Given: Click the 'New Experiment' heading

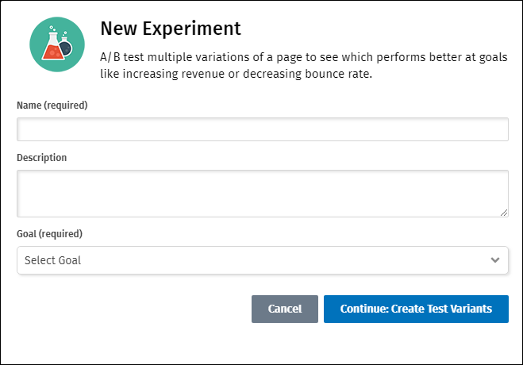Looking at the screenshot, I should pos(170,29).
